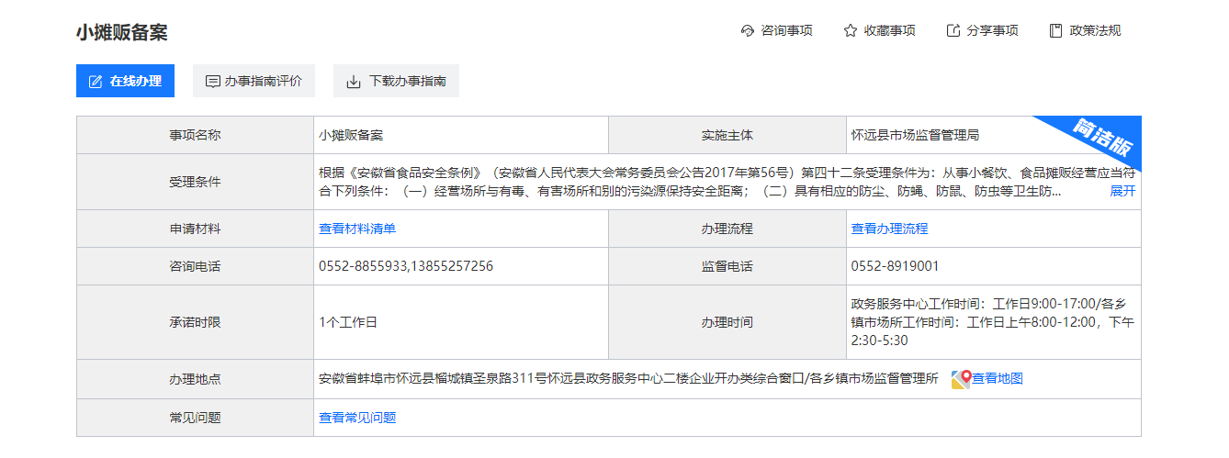Click the 小摊贩备案 page title

[x=122, y=32]
